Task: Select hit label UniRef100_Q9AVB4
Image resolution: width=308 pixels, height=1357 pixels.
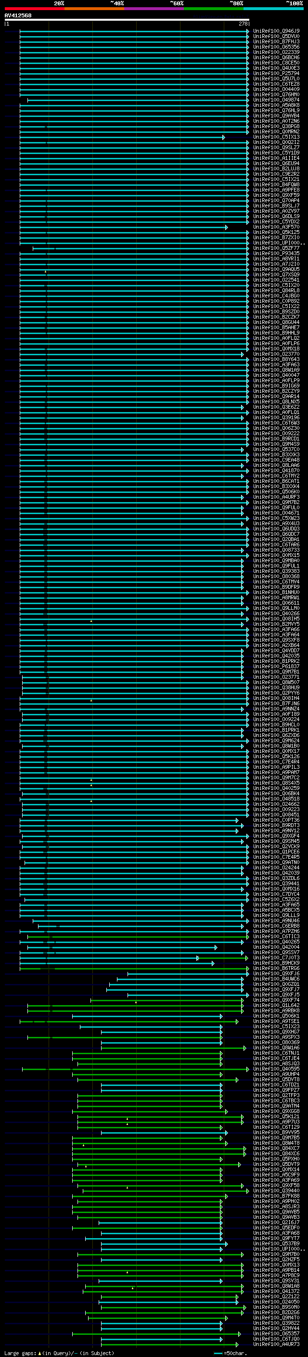Action: pyautogui.click(x=276, y=116)
